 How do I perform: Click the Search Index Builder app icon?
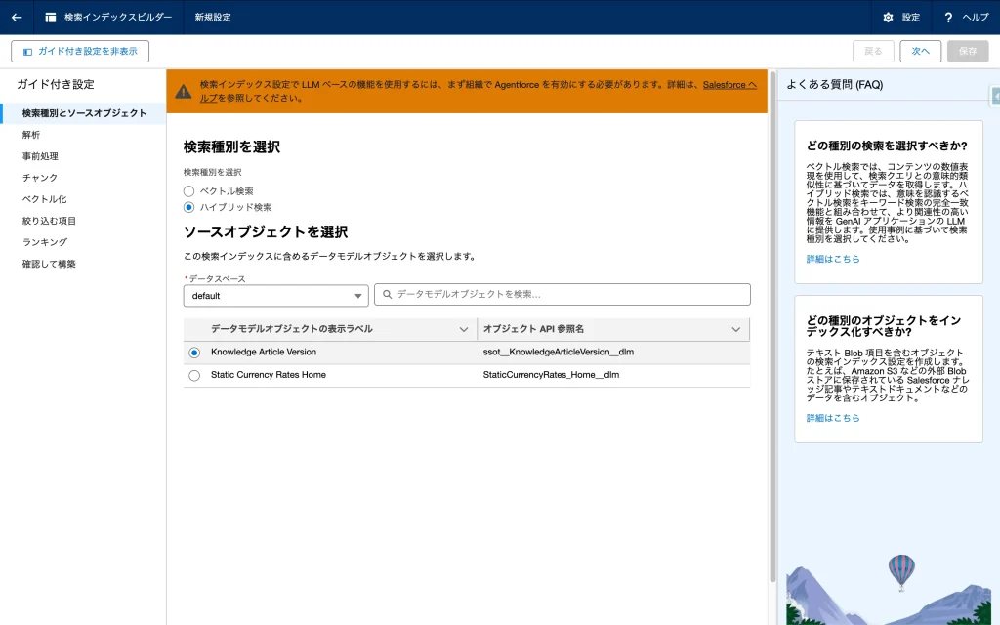pos(51,17)
